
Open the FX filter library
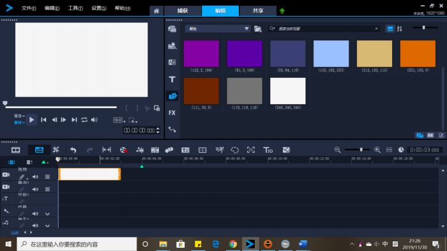point(172,112)
